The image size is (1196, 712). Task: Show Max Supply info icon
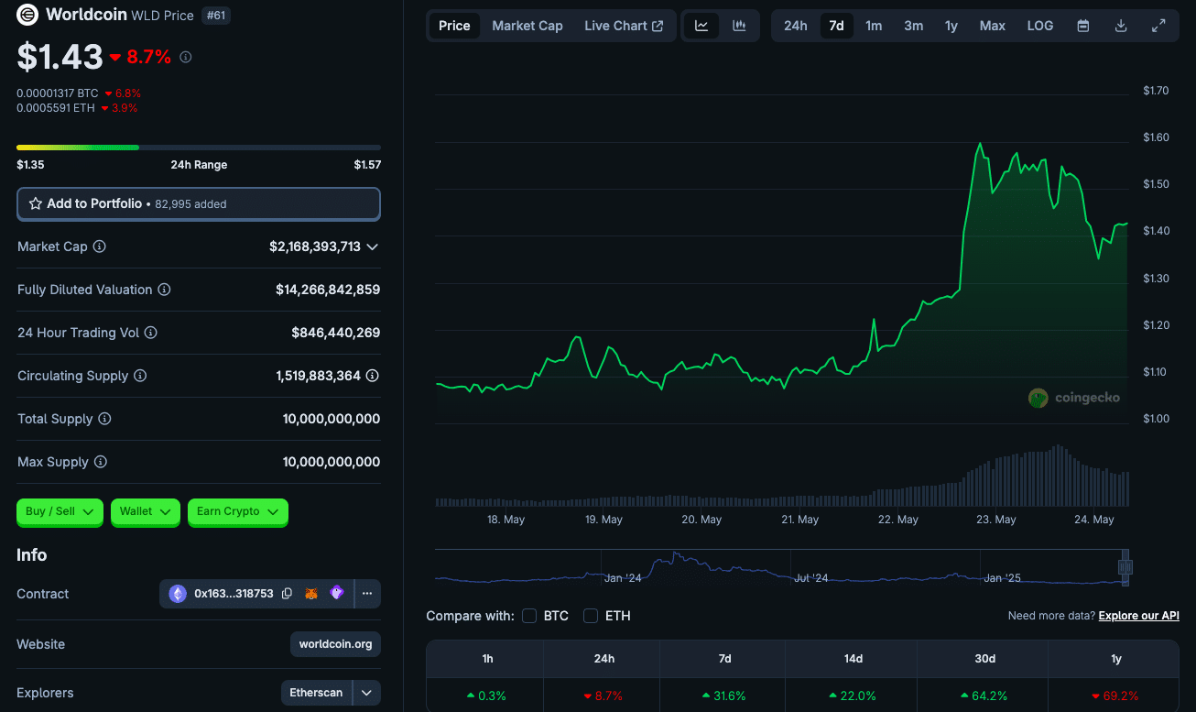click(101, 462)
